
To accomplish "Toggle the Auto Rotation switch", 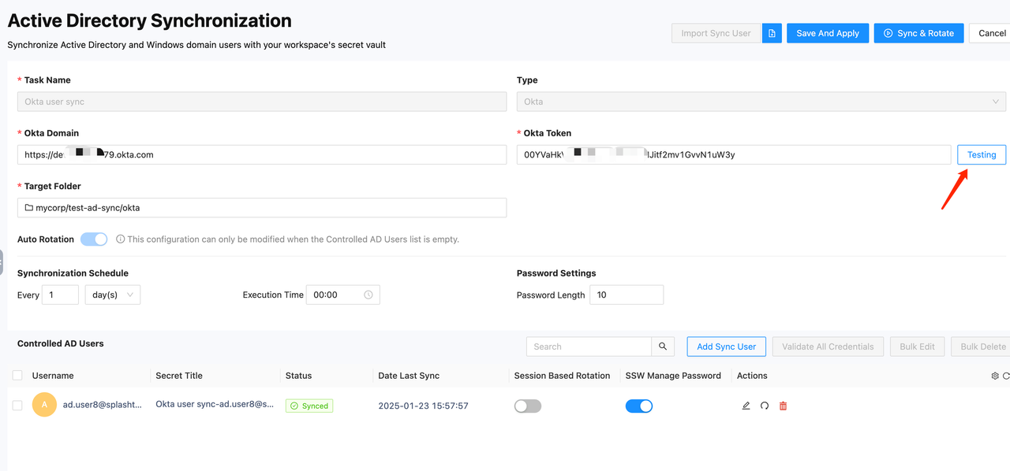I will coord(94,239).
